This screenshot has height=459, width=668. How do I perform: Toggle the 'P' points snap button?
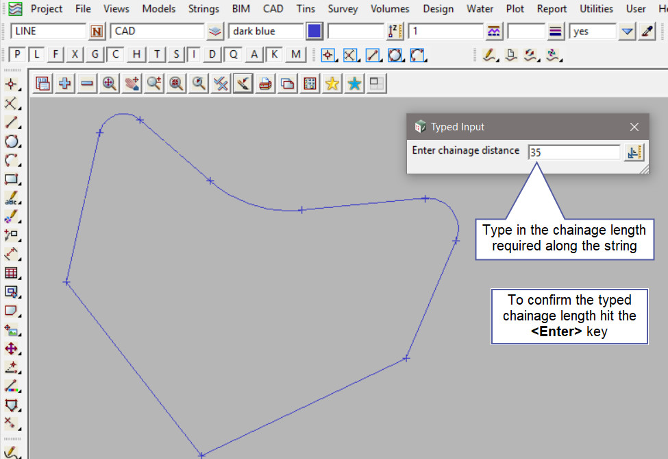pyautogui.click(x=17, y=55)
